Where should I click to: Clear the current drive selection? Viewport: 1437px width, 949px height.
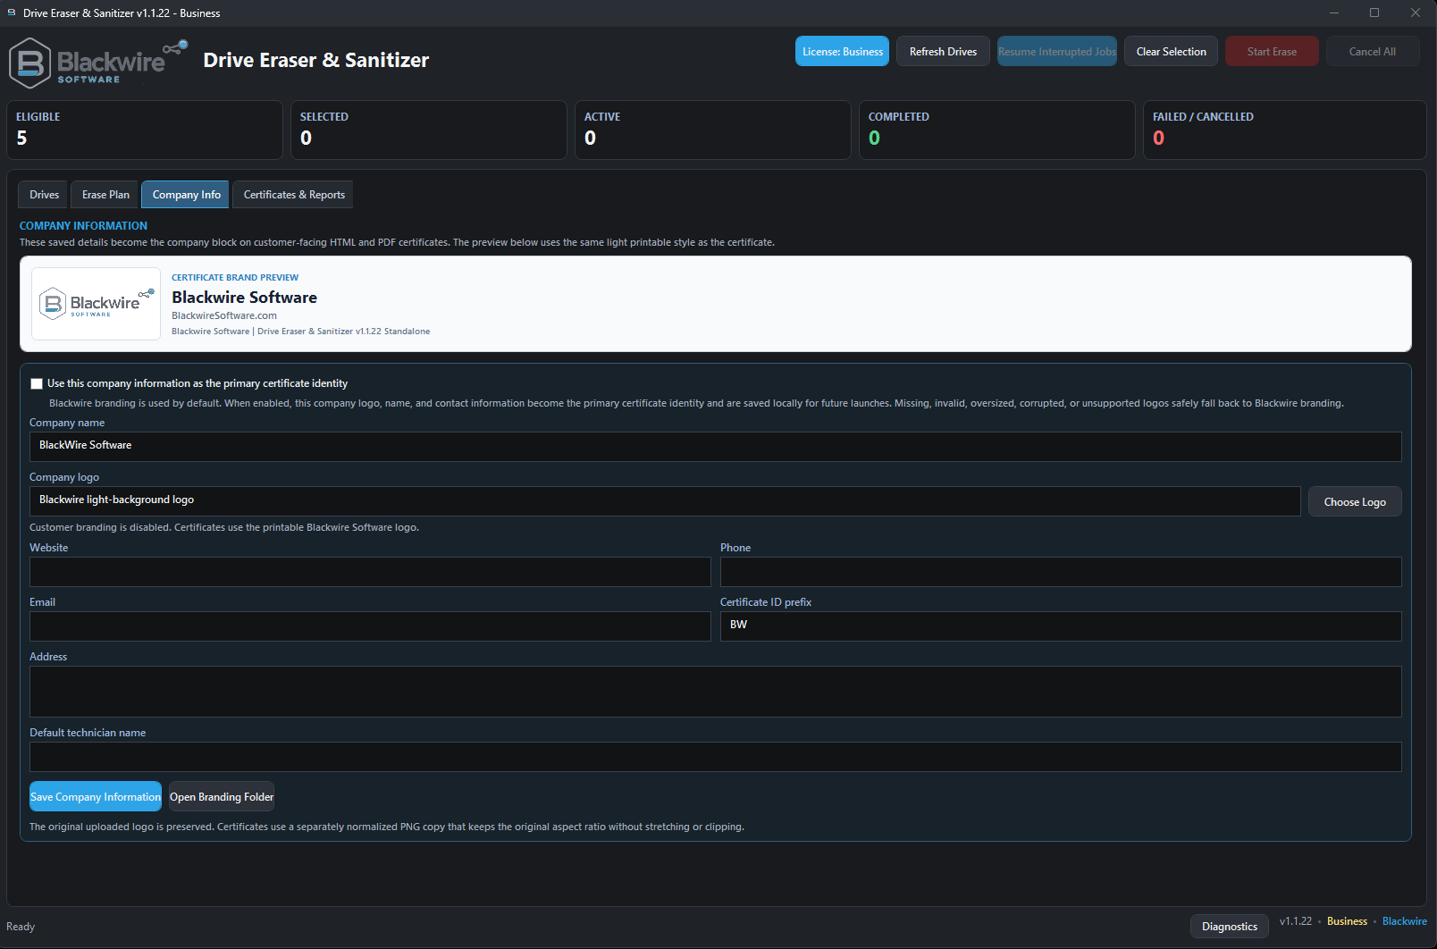click(1171, 52)
